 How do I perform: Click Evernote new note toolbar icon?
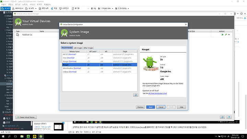coord(26,8)
